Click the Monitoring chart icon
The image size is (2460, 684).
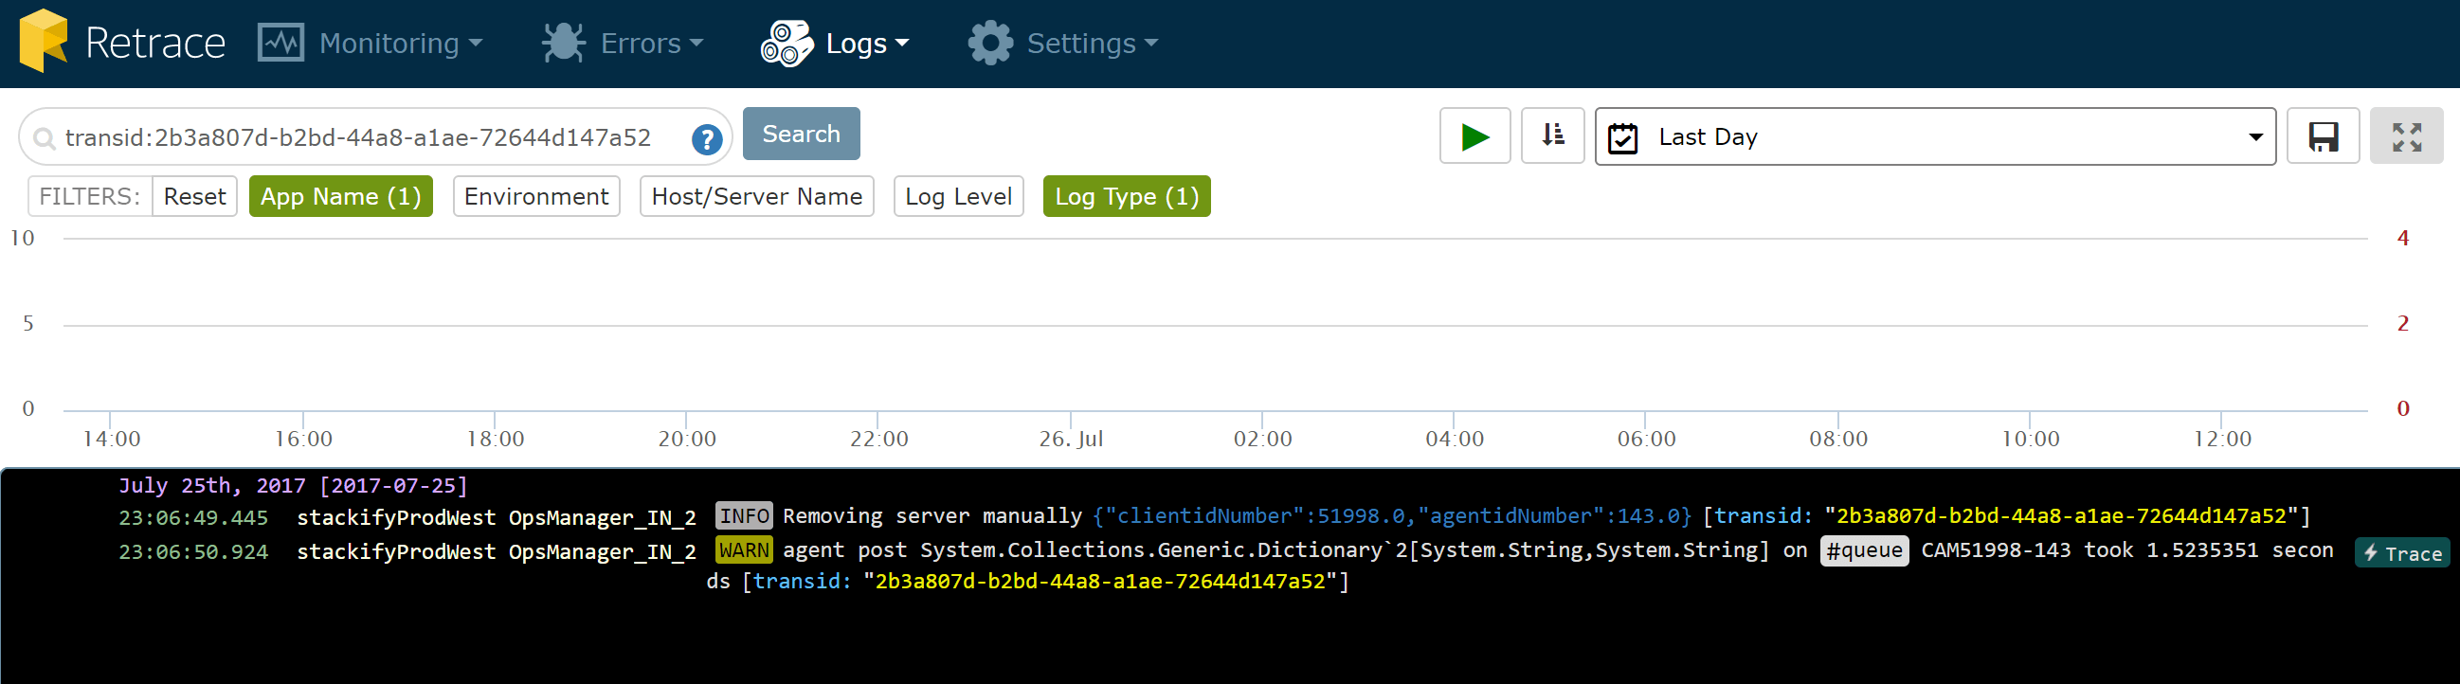tap(280, 43)
